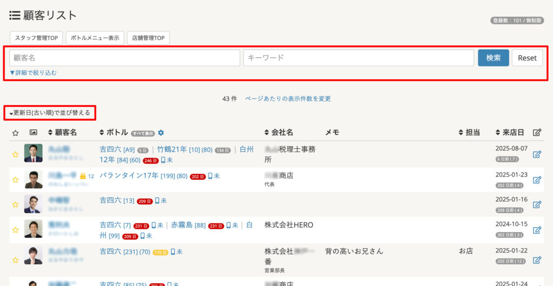Click ページあたりの表示件数を変更 link
Image resolution: width=553 pixels, height=286 pixels.
[288, 99]
